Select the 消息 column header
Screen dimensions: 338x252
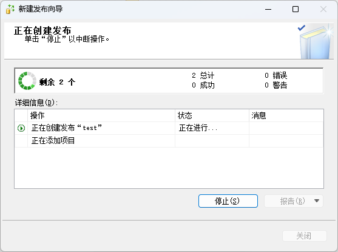(x=286, y=115)
